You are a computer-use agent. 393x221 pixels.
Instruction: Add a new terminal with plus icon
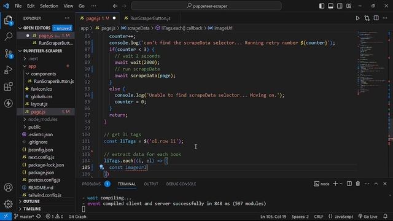point(335,184)
